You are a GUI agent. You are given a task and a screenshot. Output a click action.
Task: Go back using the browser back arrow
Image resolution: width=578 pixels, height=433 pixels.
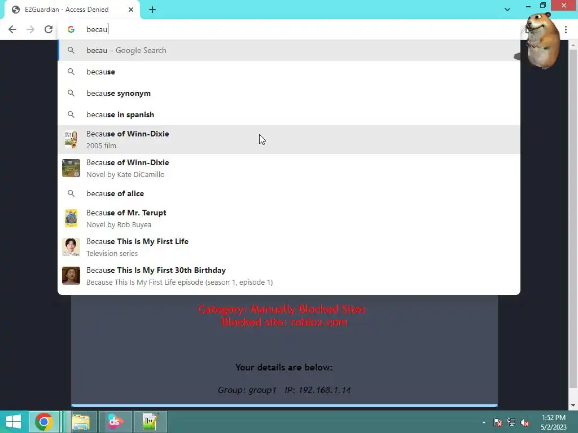[x=12, y=29]
